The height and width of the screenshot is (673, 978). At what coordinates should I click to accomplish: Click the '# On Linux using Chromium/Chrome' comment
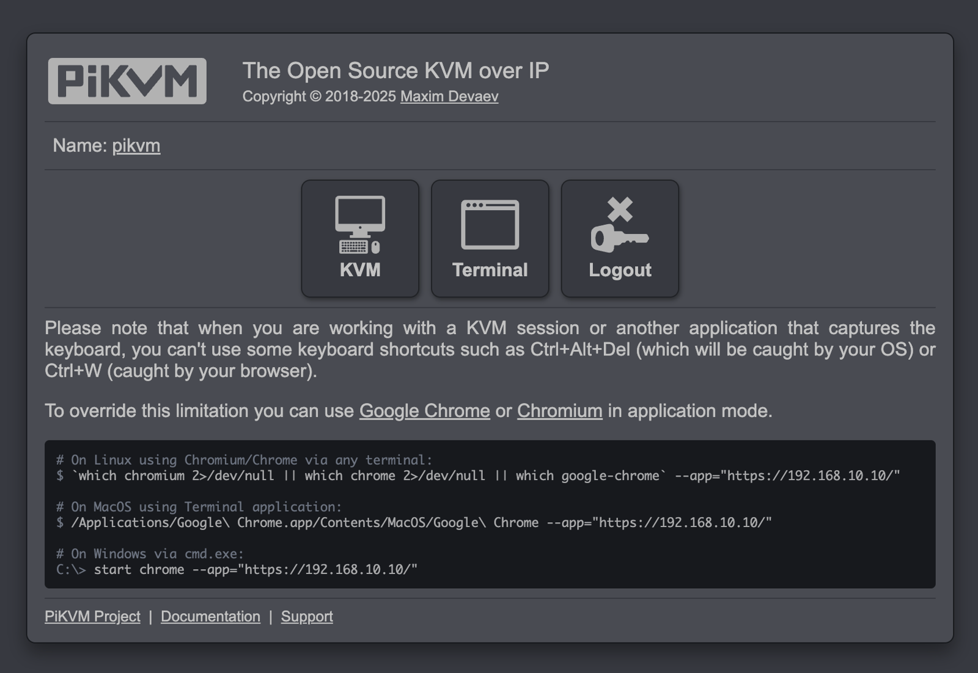[244, 460]
